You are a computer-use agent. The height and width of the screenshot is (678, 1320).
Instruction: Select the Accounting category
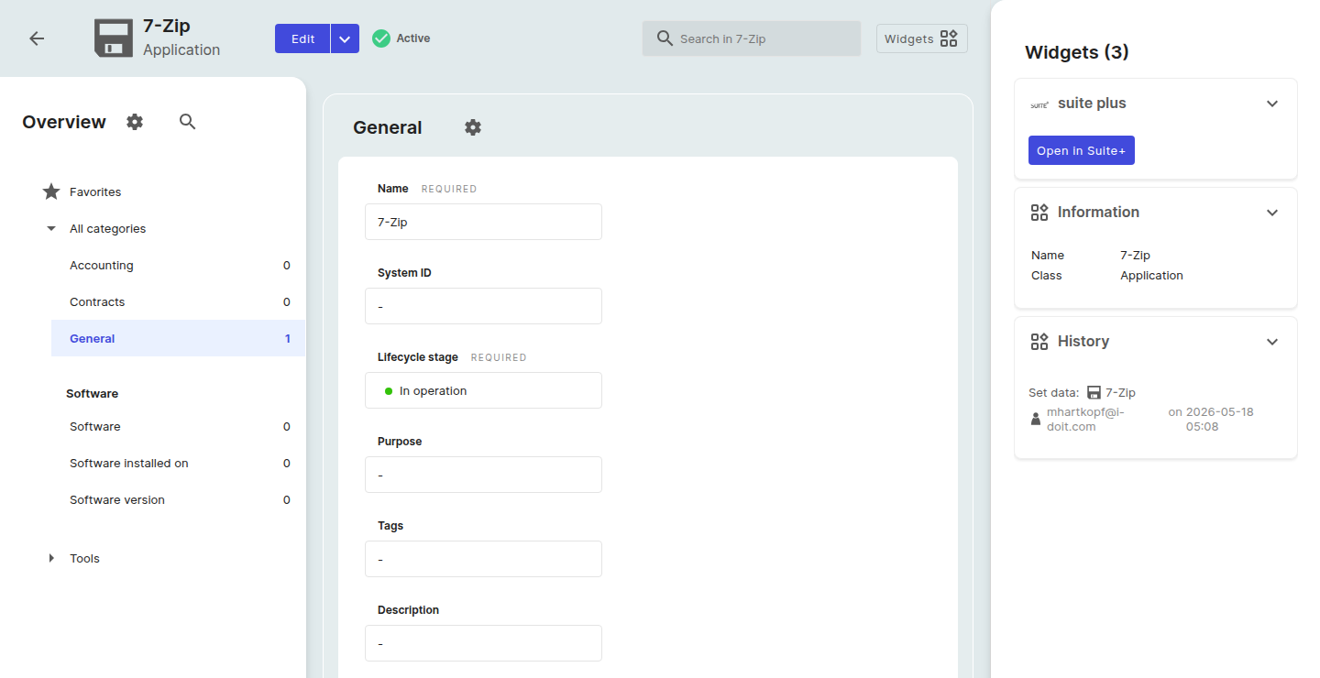[178, 265]
